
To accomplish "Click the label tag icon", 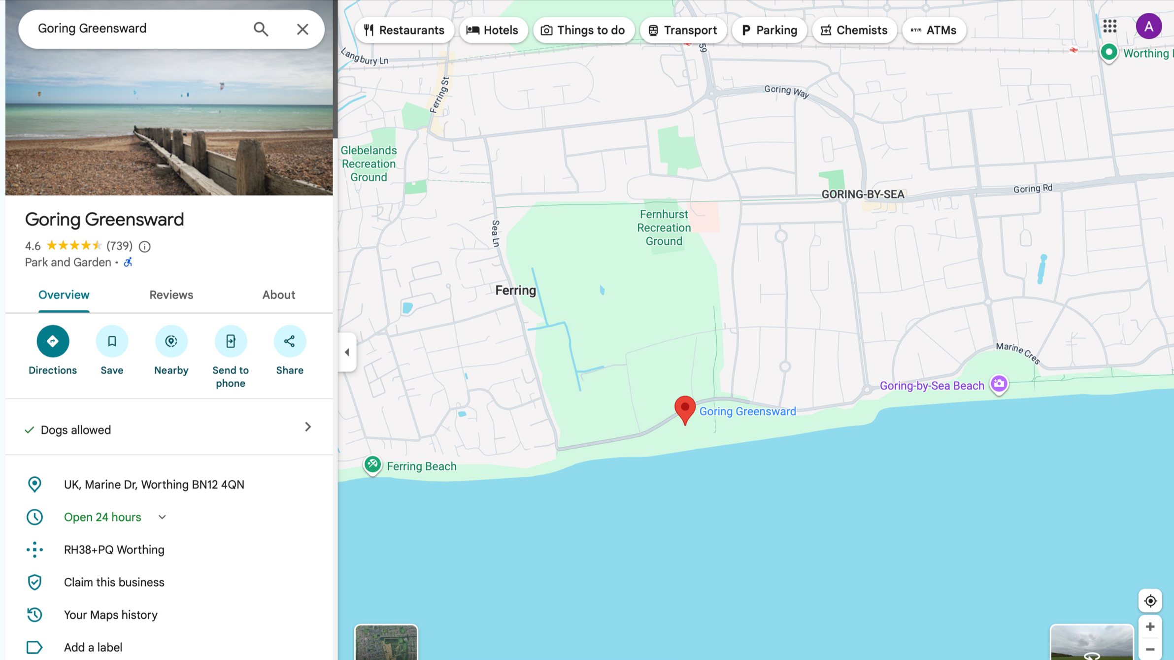I will tap(34, 647).
